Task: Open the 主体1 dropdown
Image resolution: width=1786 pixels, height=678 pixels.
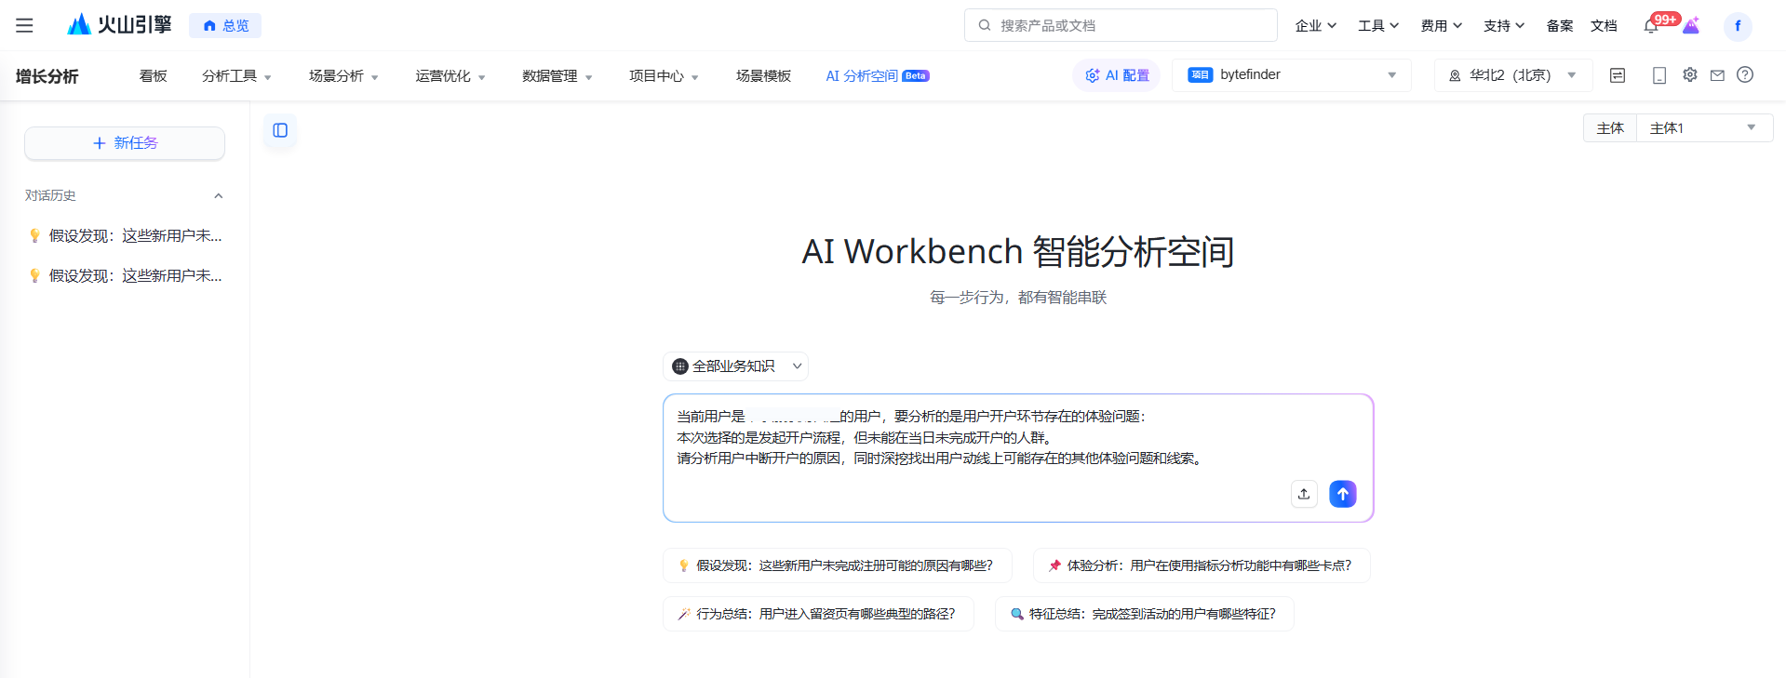Action: click(1704, 128)
